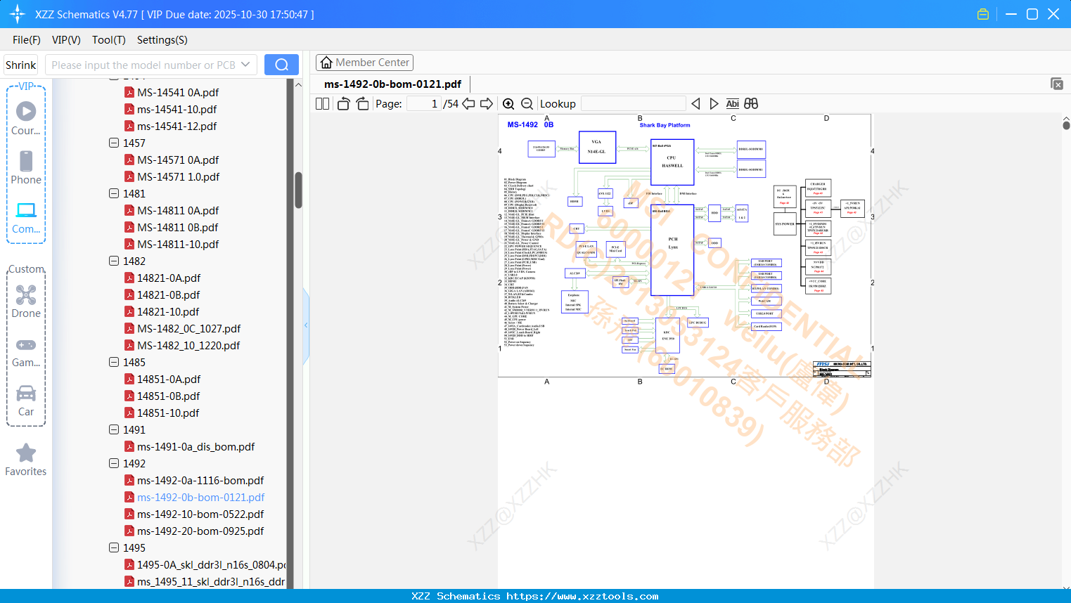Select ms-1492-0b-bom-0121.pdf in tree
The width and height of the screenshot is (1071, 603).
[x=200, y=497]
